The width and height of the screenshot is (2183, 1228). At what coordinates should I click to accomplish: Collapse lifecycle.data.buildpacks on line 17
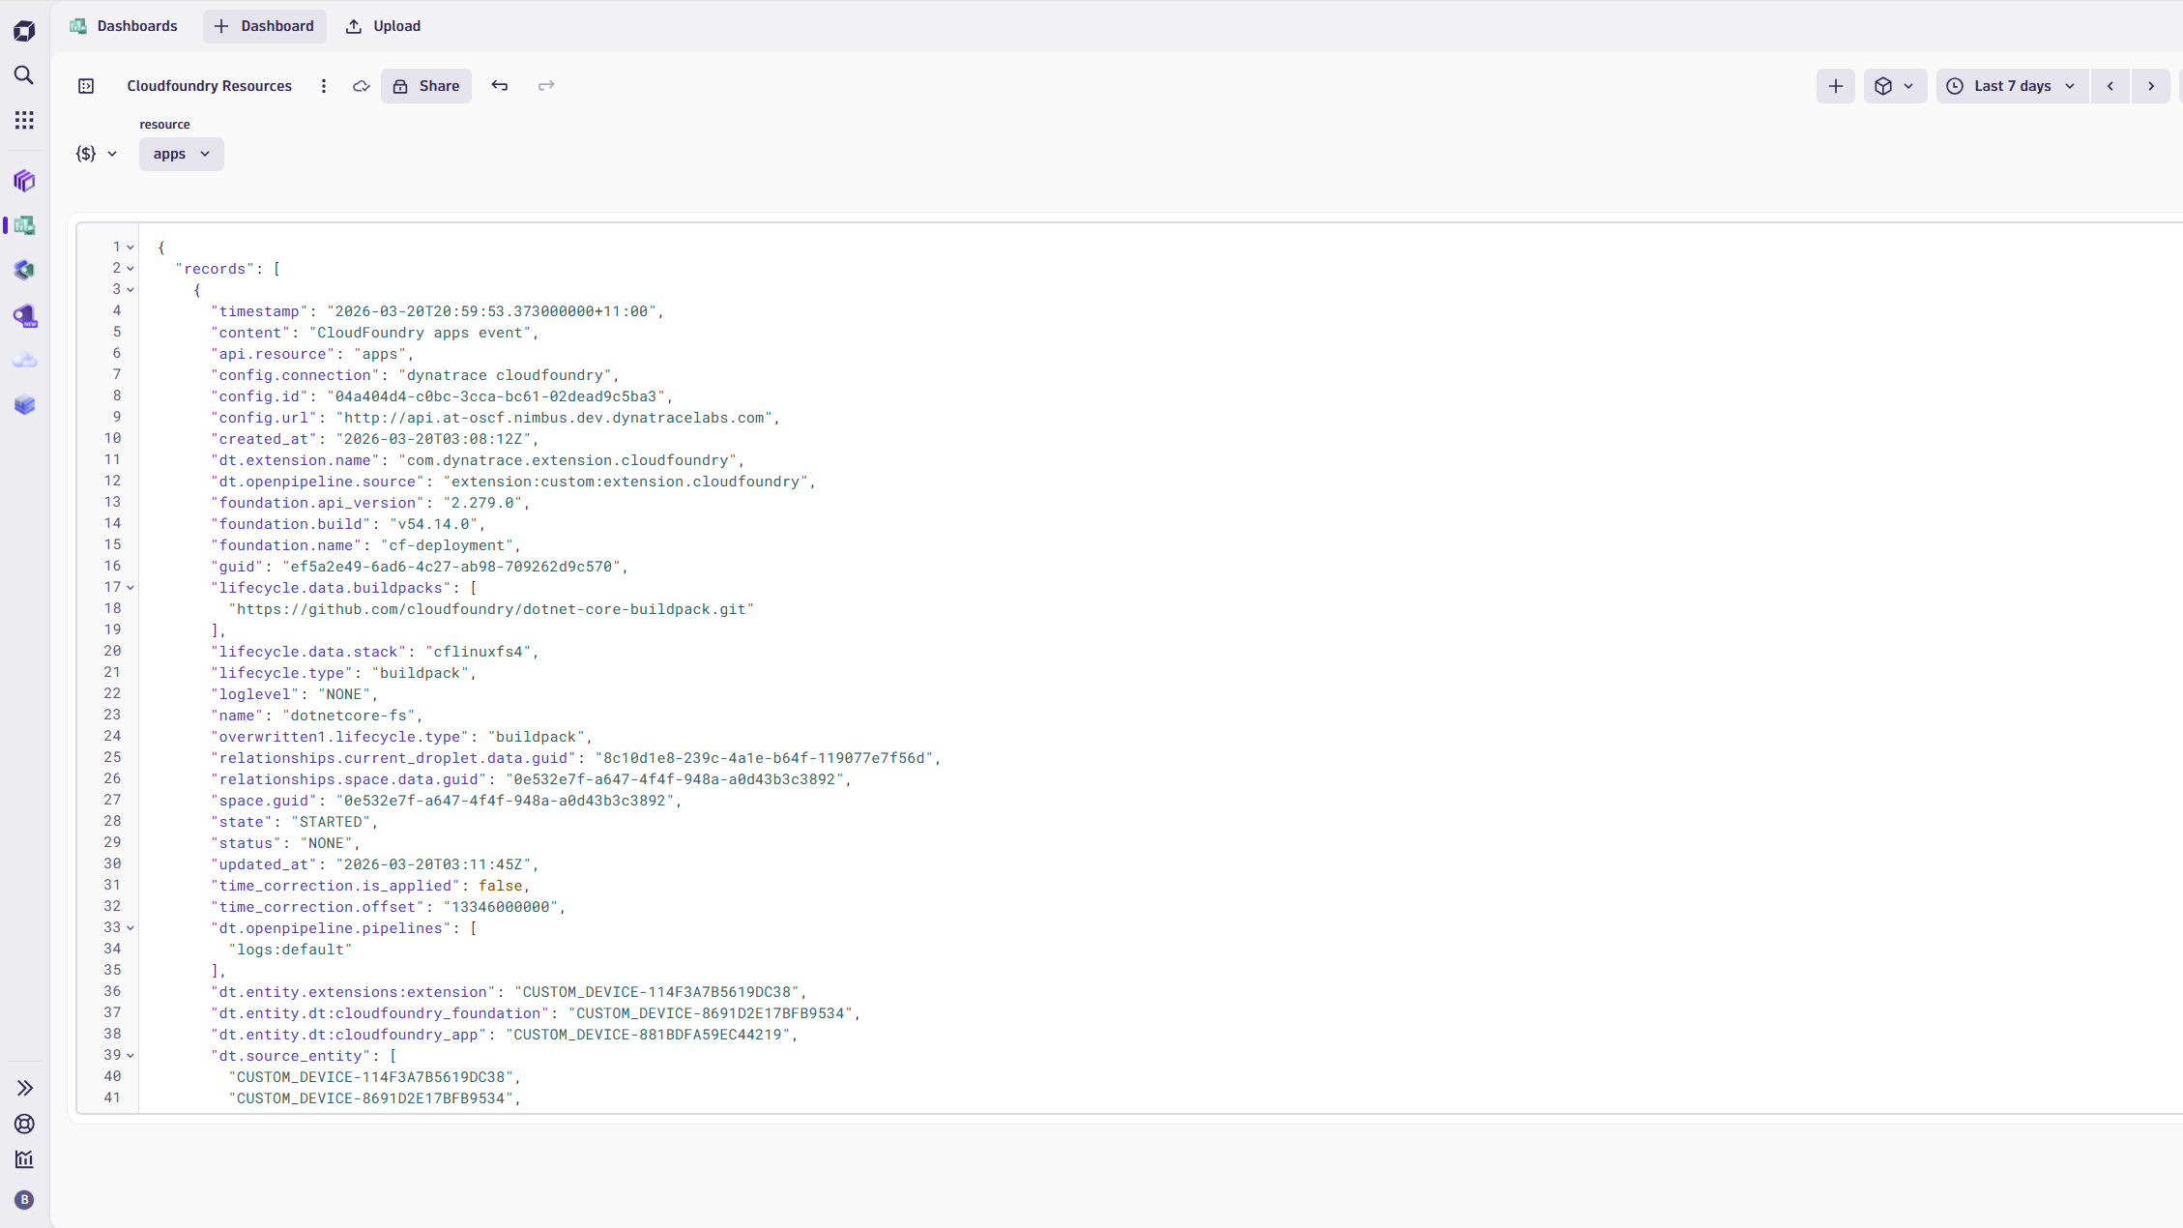[x=131, y=587]
